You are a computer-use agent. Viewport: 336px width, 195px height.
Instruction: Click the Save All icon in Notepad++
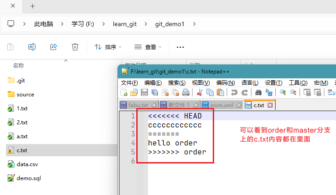coord(154,92)
